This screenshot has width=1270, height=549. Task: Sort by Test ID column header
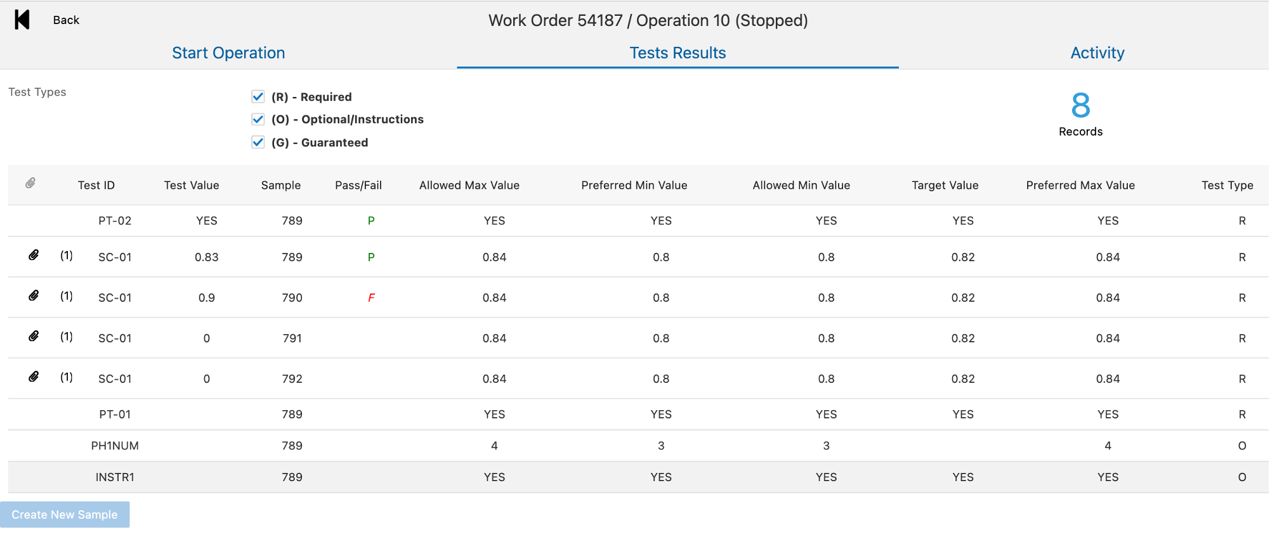(x=96, y=185)
